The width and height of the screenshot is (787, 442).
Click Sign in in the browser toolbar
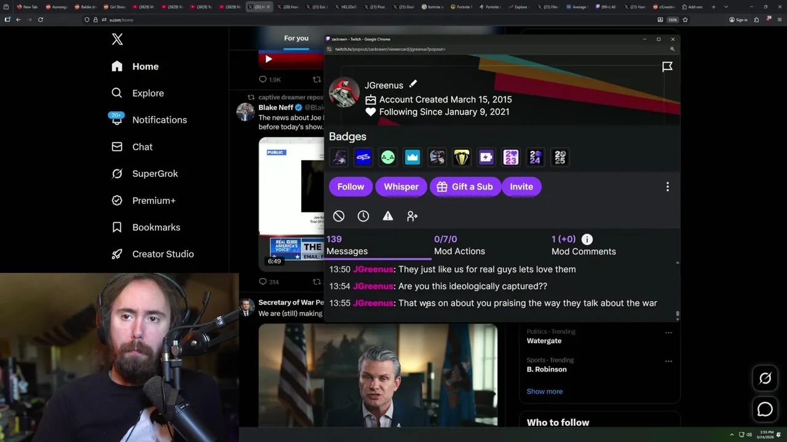738,20
